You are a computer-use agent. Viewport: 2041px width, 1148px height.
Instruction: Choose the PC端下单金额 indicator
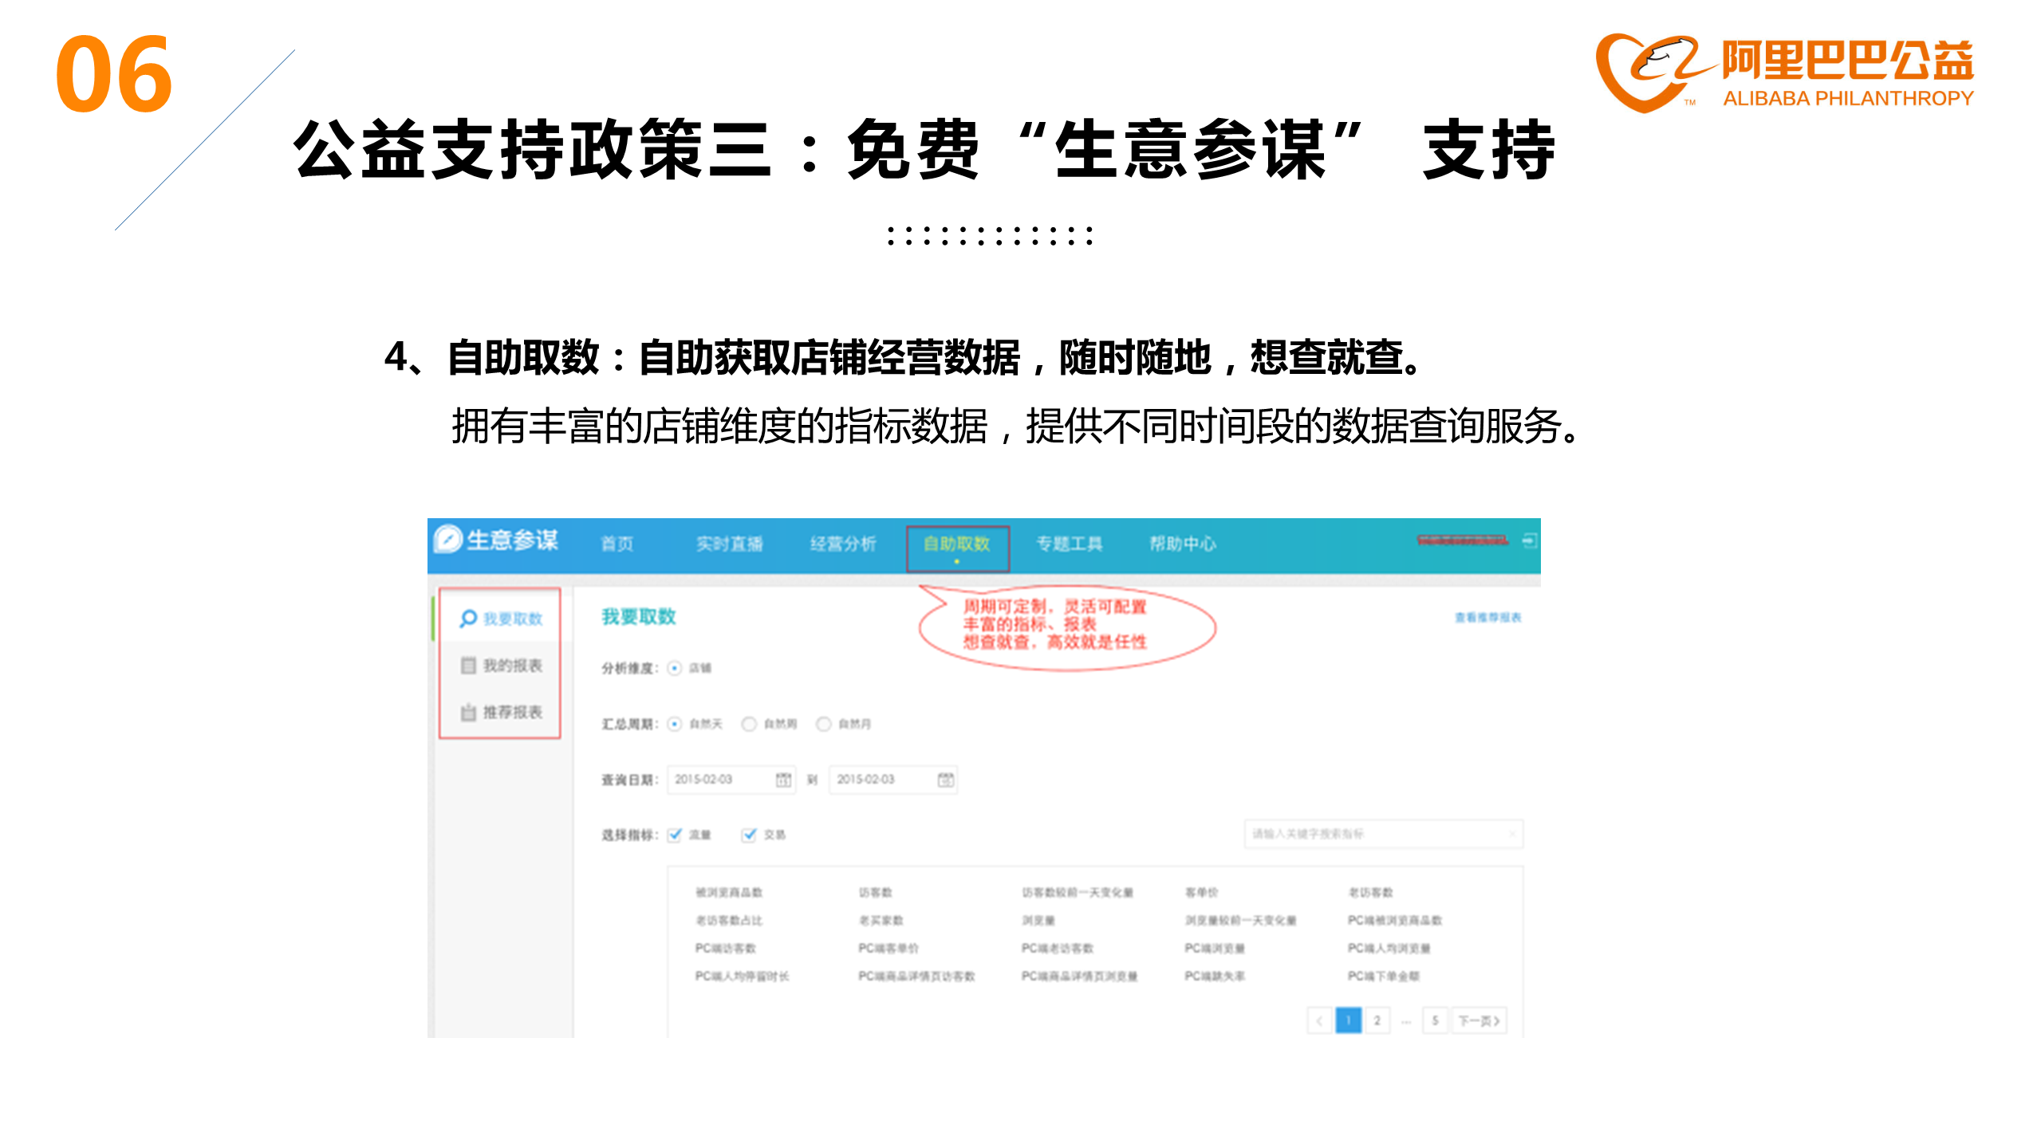click(1384, 976)
